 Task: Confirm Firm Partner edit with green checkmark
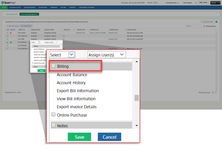tap(7, 42)
